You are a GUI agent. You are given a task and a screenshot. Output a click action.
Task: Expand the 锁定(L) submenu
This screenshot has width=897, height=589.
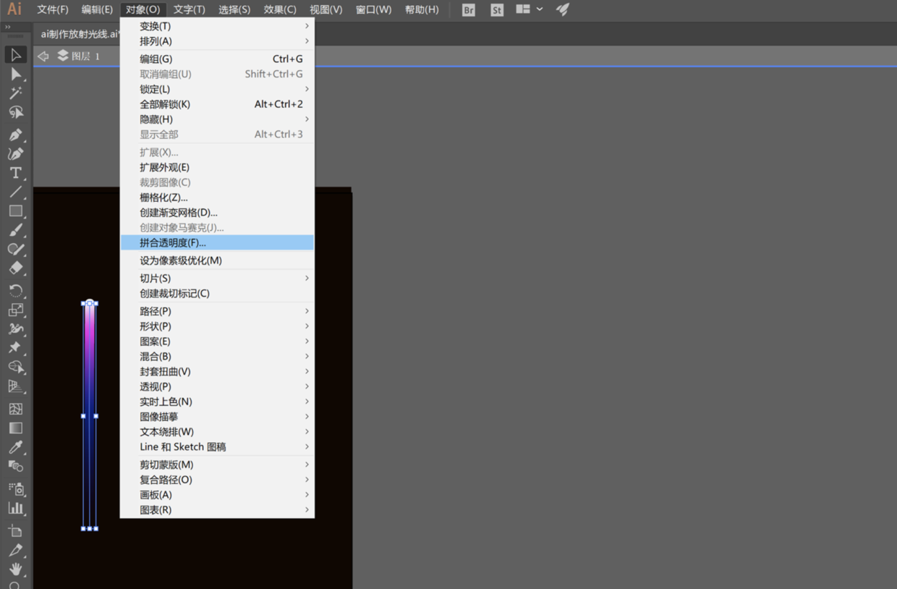pyautogui.click(x=217, y=89)
